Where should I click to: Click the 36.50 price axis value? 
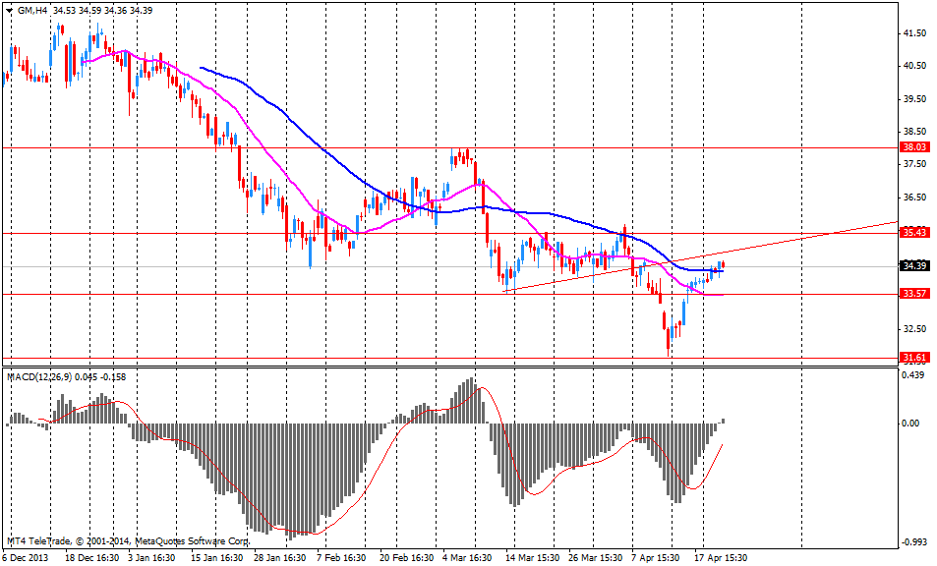[914, 198]
